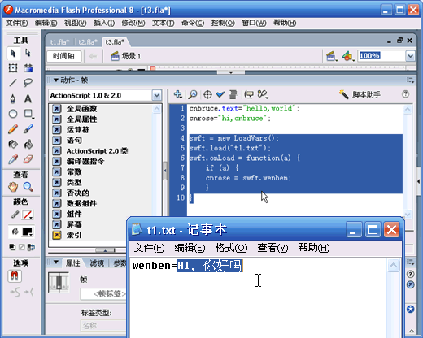The height and width of the screenshot is (338, 423).
Task: Select the Oval tool
Action: (x=13, y=114)
